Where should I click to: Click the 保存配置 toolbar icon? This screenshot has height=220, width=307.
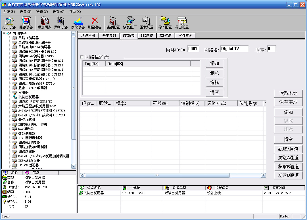point(113,21)
